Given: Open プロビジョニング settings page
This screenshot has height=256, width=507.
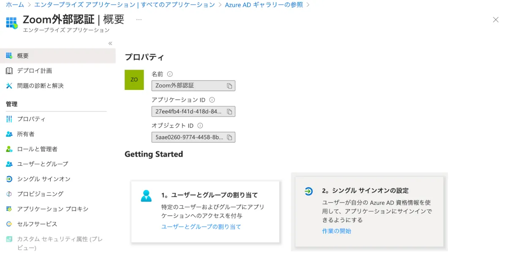Looking at the screenshot, I should (x=40, y=194).
